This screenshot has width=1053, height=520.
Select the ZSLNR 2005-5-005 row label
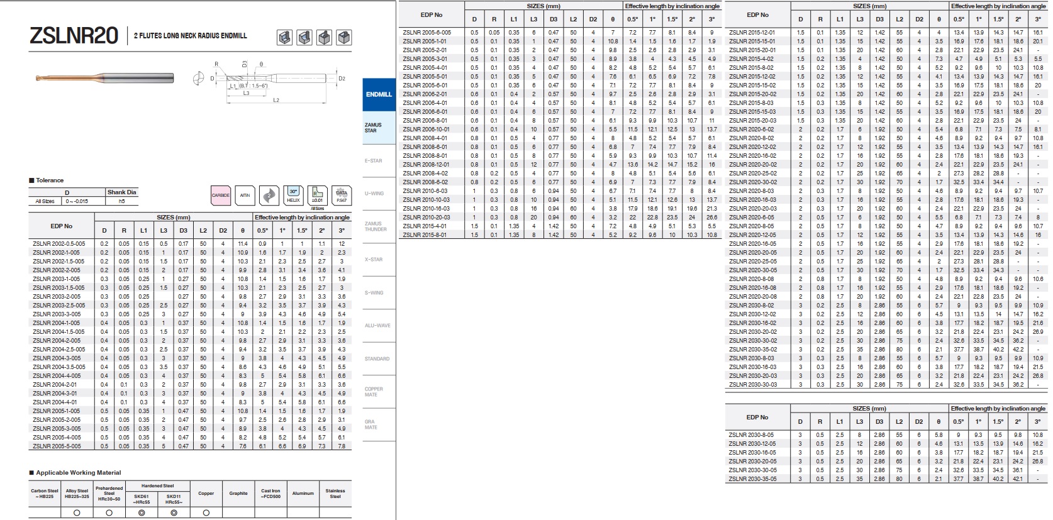click(x=57, y=446)
